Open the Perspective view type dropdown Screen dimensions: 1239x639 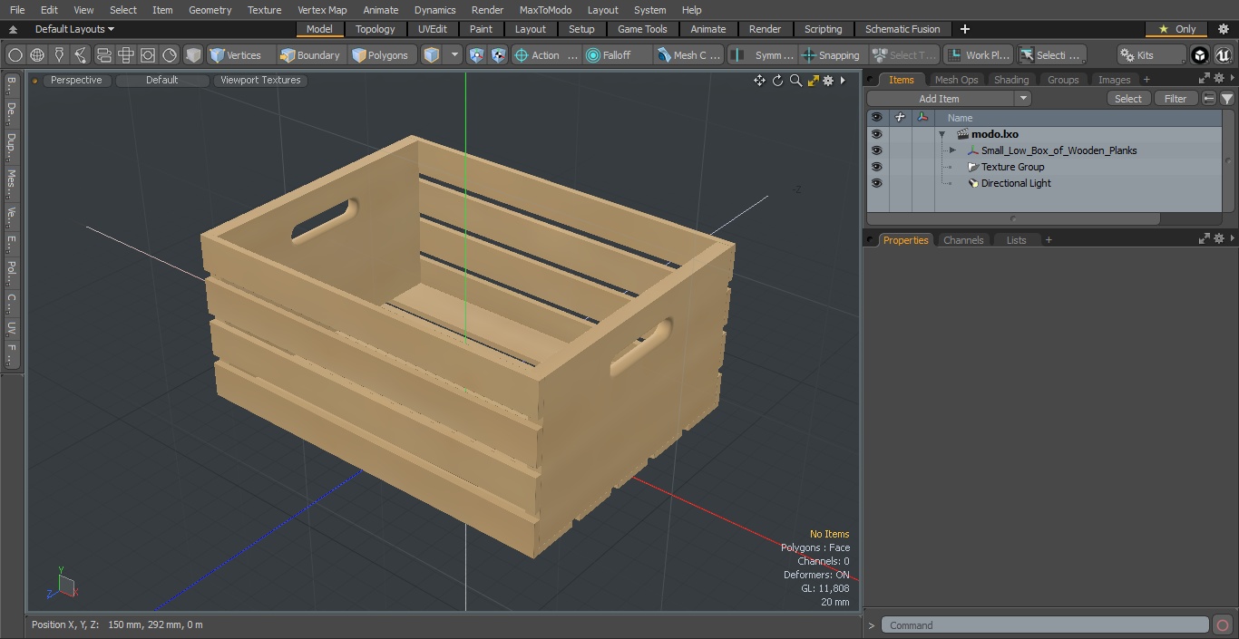76,81
